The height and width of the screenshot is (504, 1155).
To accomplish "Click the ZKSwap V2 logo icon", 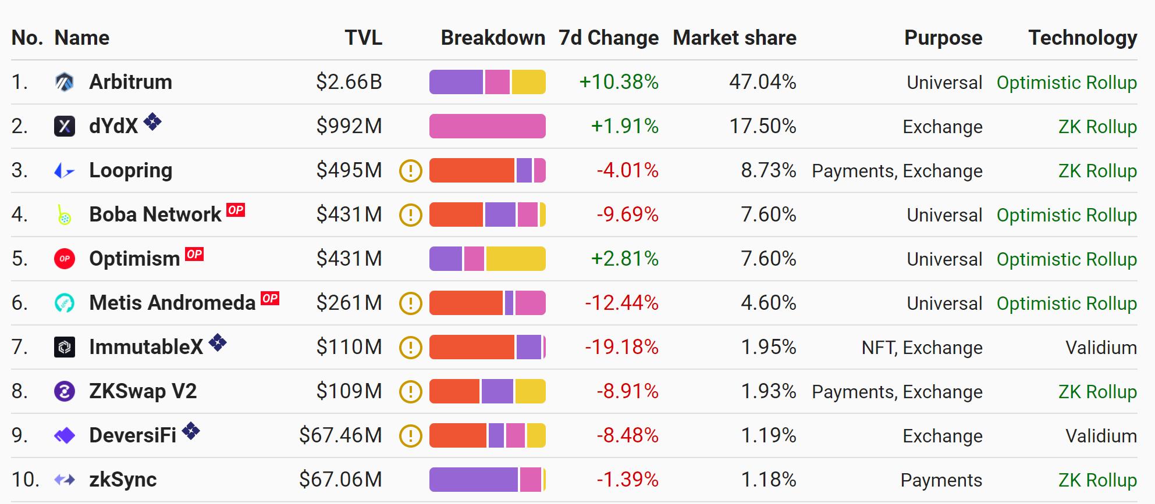I will (65, 391).
